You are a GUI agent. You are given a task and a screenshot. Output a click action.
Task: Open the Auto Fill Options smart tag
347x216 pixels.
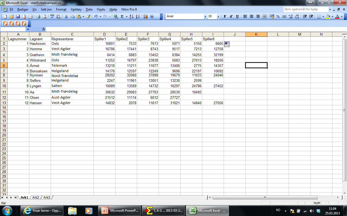tap(227, 45)
